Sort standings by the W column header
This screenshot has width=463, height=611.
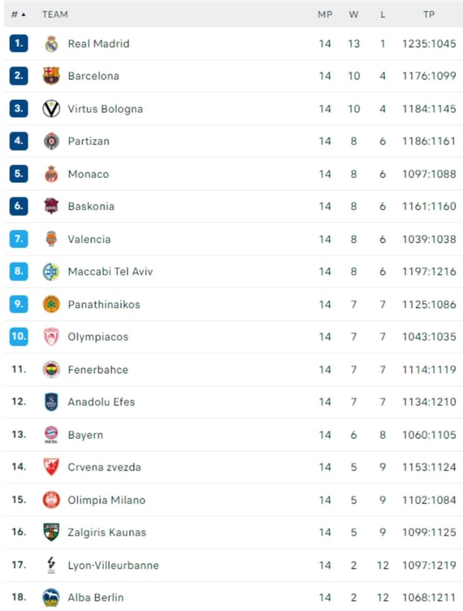(x=353, y=15)
